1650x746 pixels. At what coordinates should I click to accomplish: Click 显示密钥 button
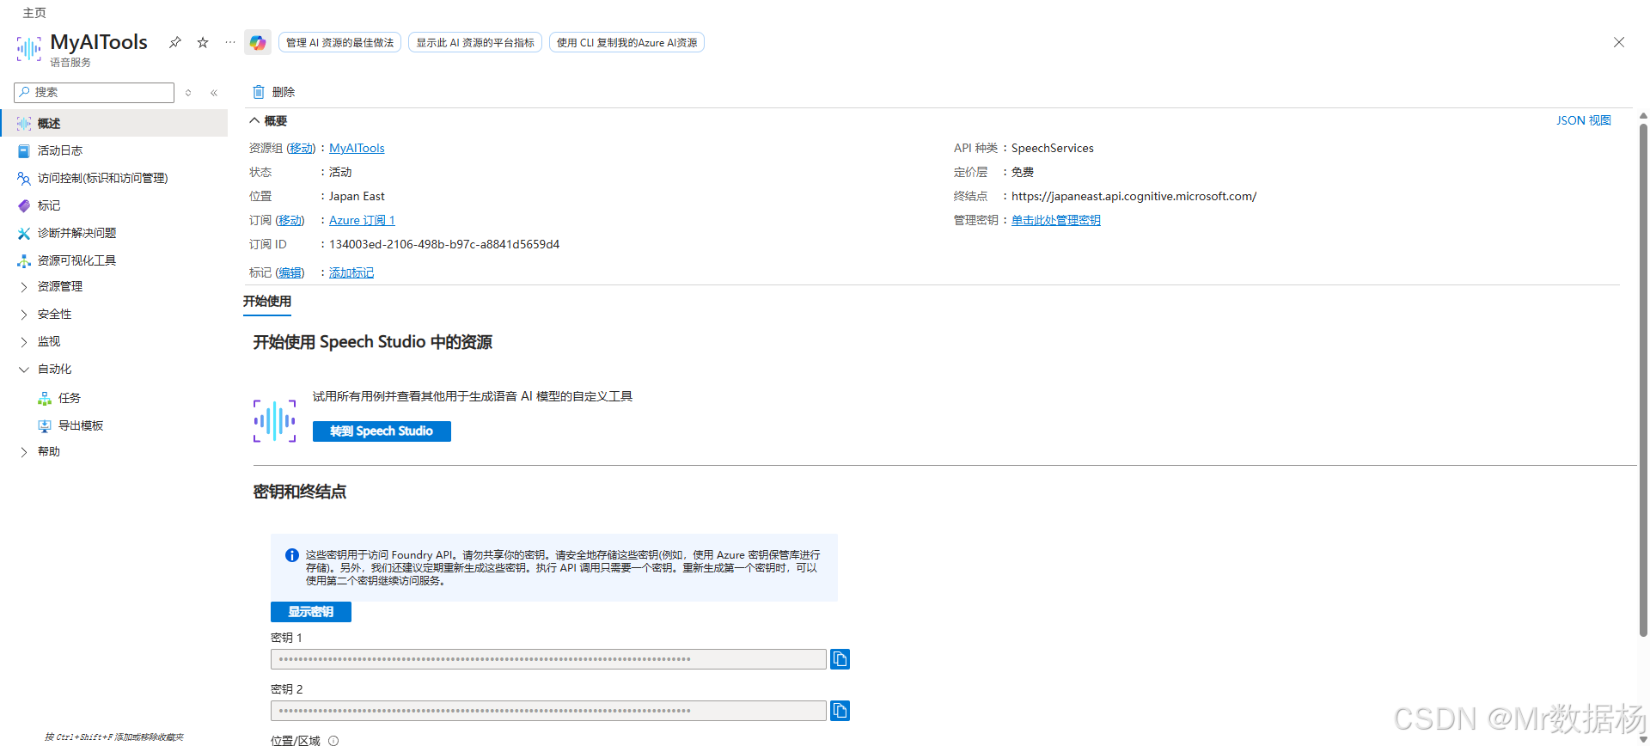(x=311, y=611)
